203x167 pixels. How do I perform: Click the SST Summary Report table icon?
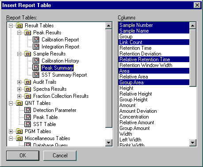pyautogui.click(x=36, y=75)
